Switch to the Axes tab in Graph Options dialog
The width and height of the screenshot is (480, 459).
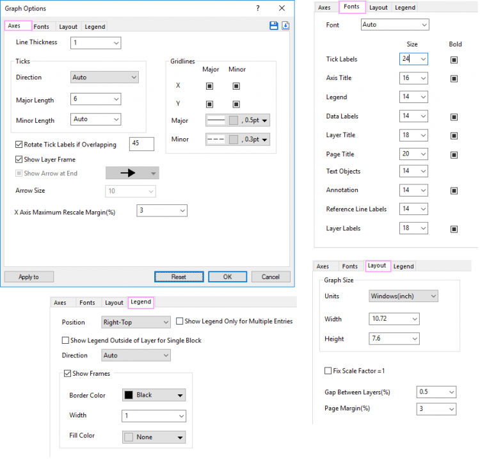[18, 26]
